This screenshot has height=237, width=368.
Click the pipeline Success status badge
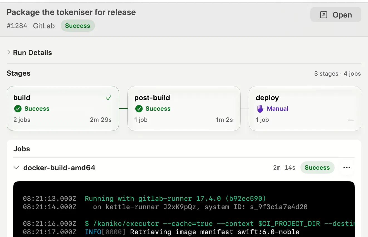pyautogui.click(x=78, y=26)
